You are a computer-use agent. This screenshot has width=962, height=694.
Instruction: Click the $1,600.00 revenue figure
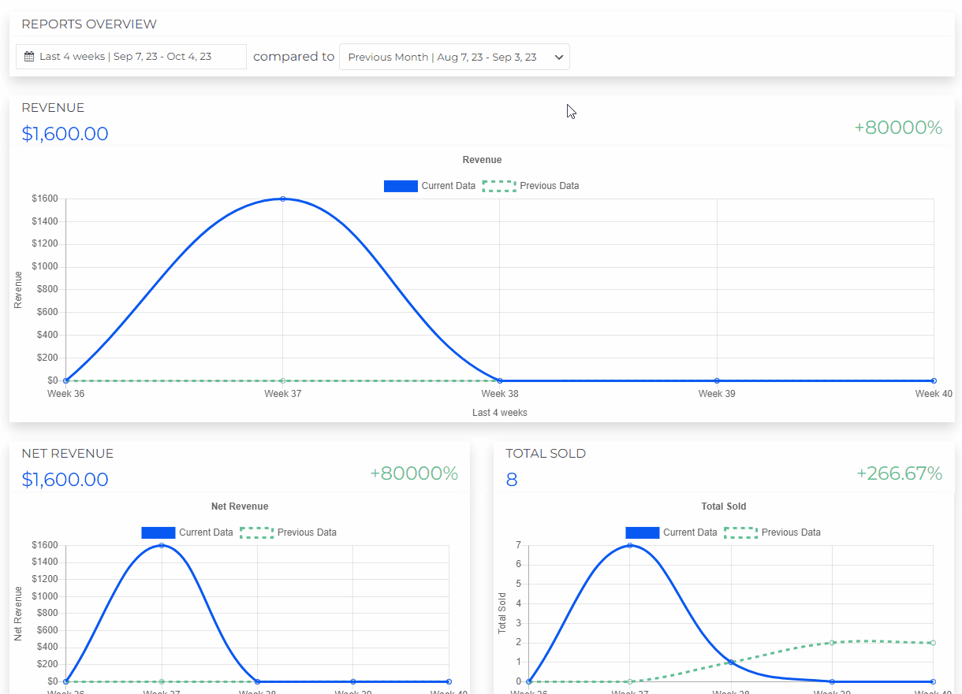coord(65,134)
